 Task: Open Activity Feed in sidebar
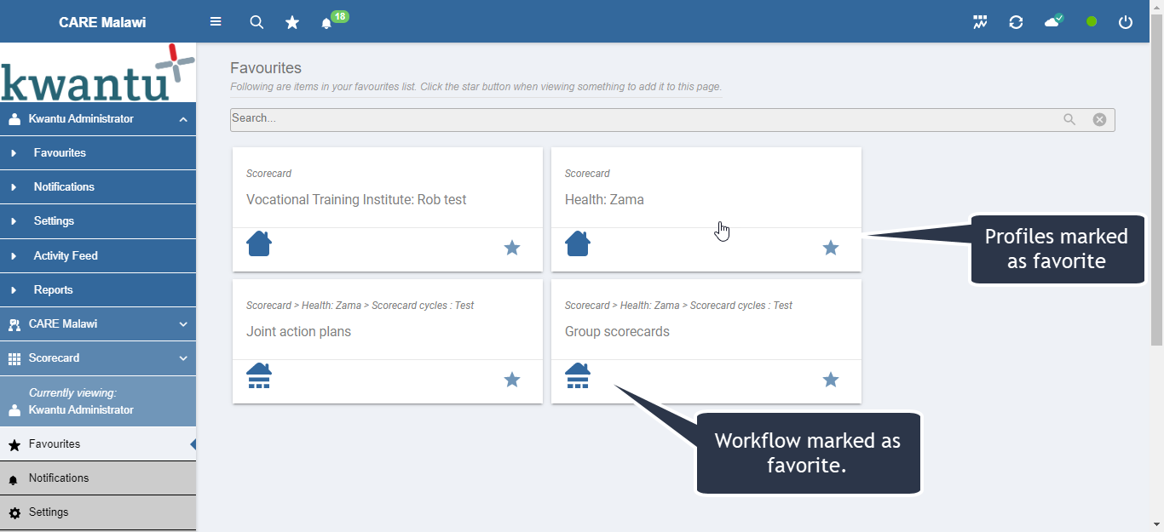[x=98, y=255]
